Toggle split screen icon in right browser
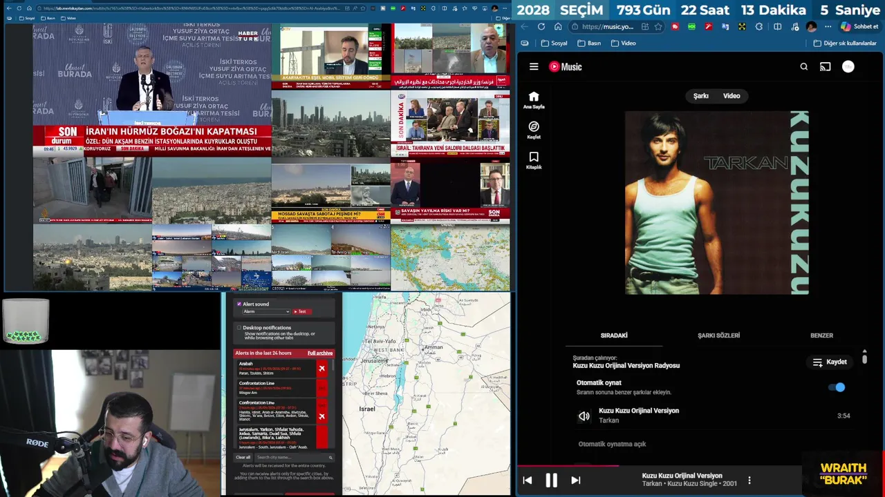 777,26
